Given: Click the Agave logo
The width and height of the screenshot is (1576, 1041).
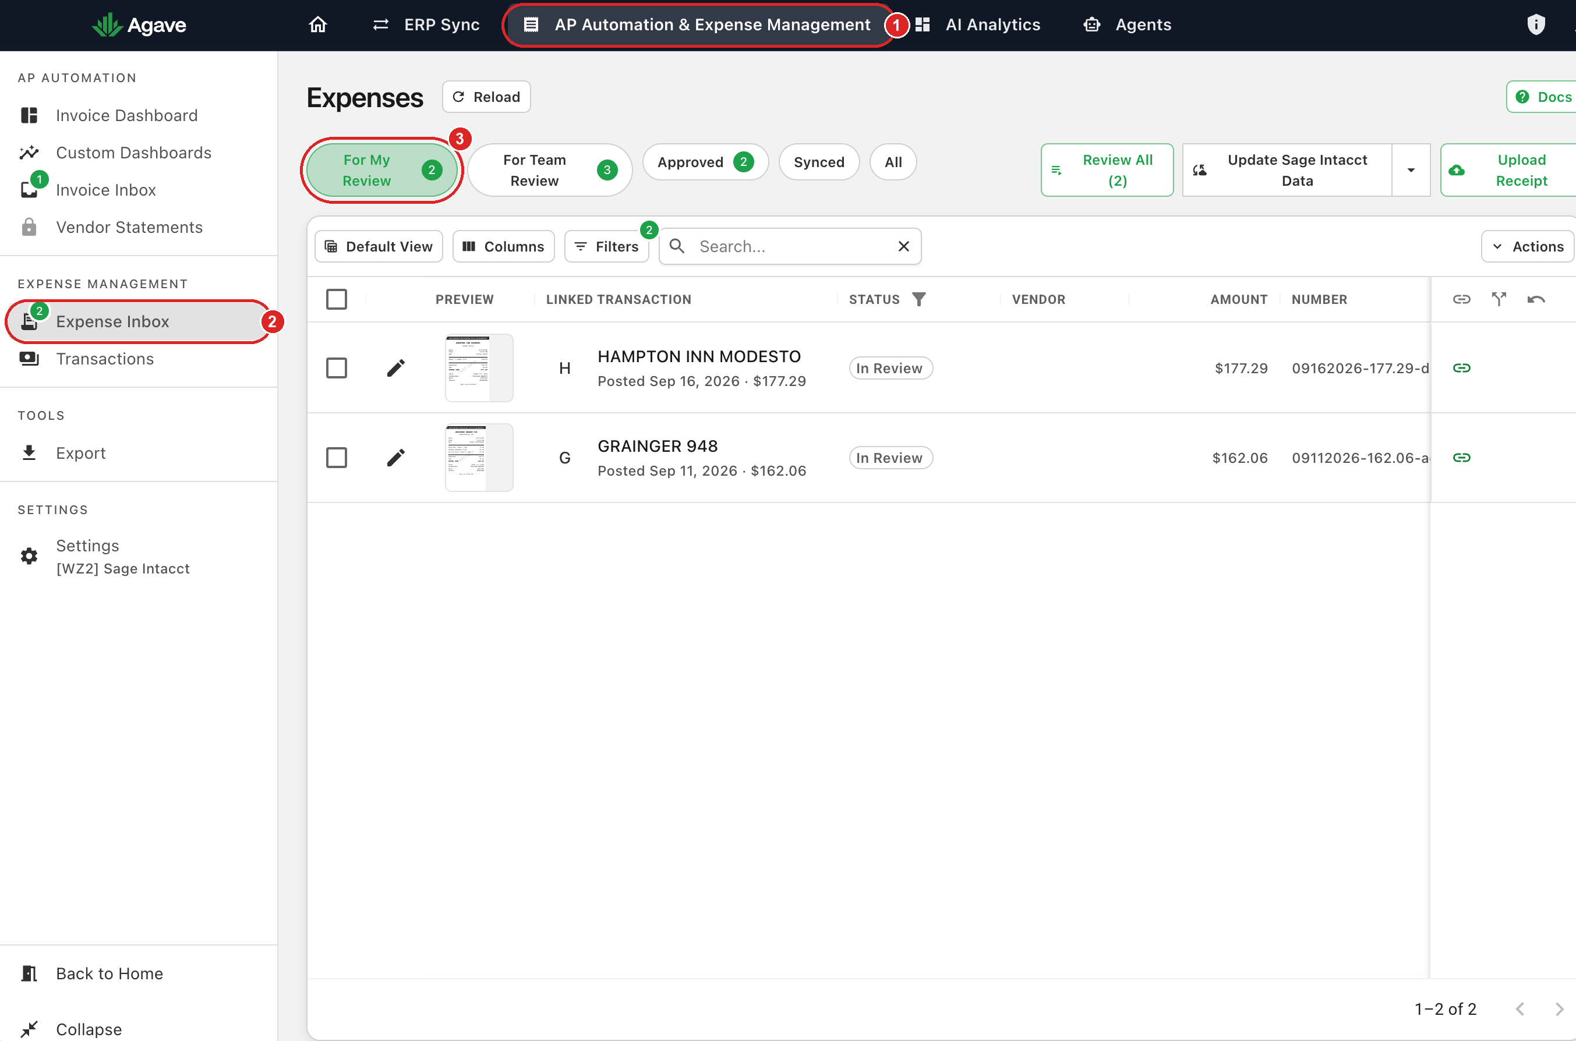Looking at the screenshot, I should click(139, 24).
